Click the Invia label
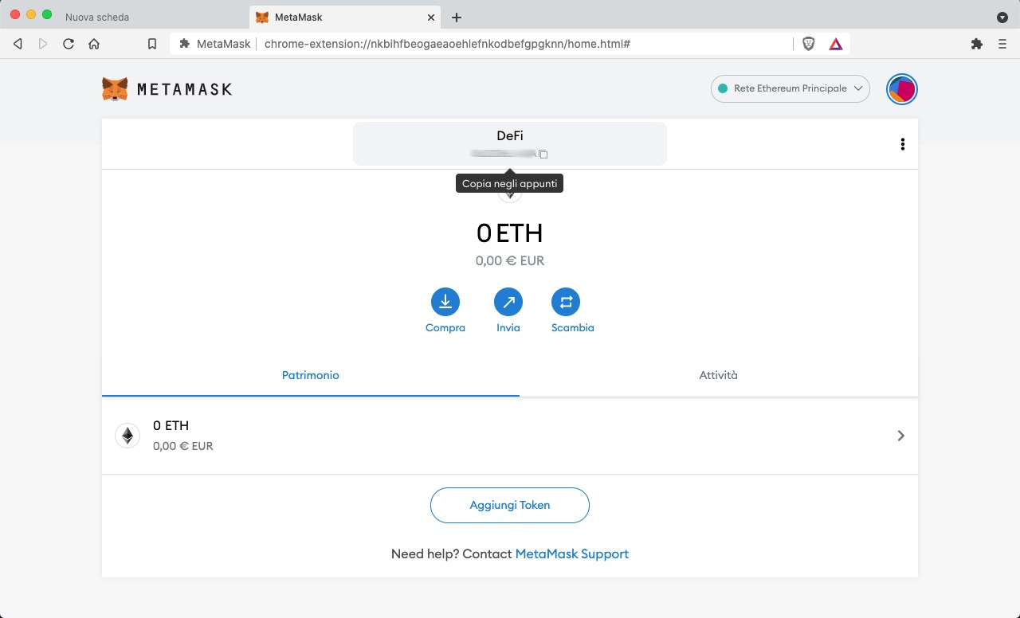Image resolution: width=1020 pixels, height=618 pixels. click(x=508, y=327)
